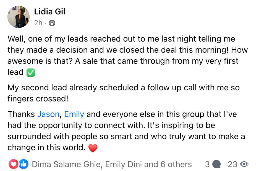Open comments via the speech bubble icon
This screenshot has height=171, width=256.
(217, 164)
